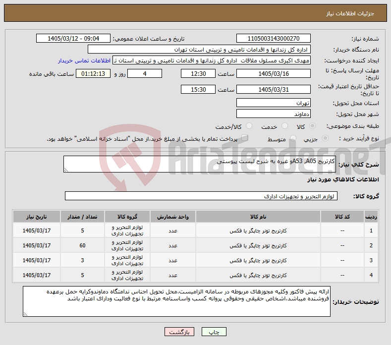Screen dimensions: 391x345
Task: Click the کد کالا column header
Action: (x=342, y=217)
